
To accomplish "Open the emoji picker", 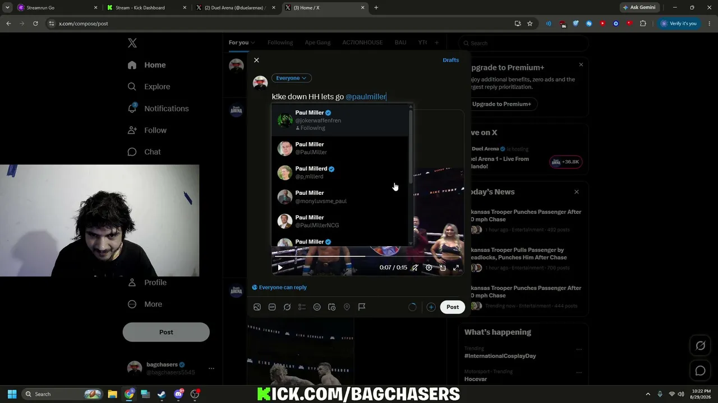I will pyautogui.click(x=317, y=307).
